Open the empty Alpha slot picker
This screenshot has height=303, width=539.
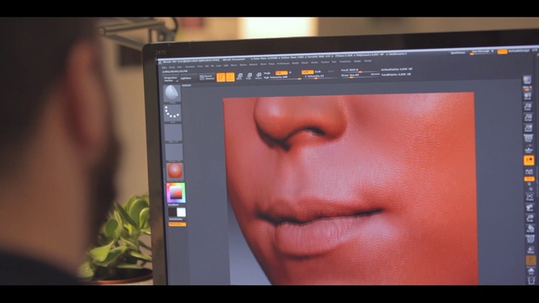click(173, 133)
